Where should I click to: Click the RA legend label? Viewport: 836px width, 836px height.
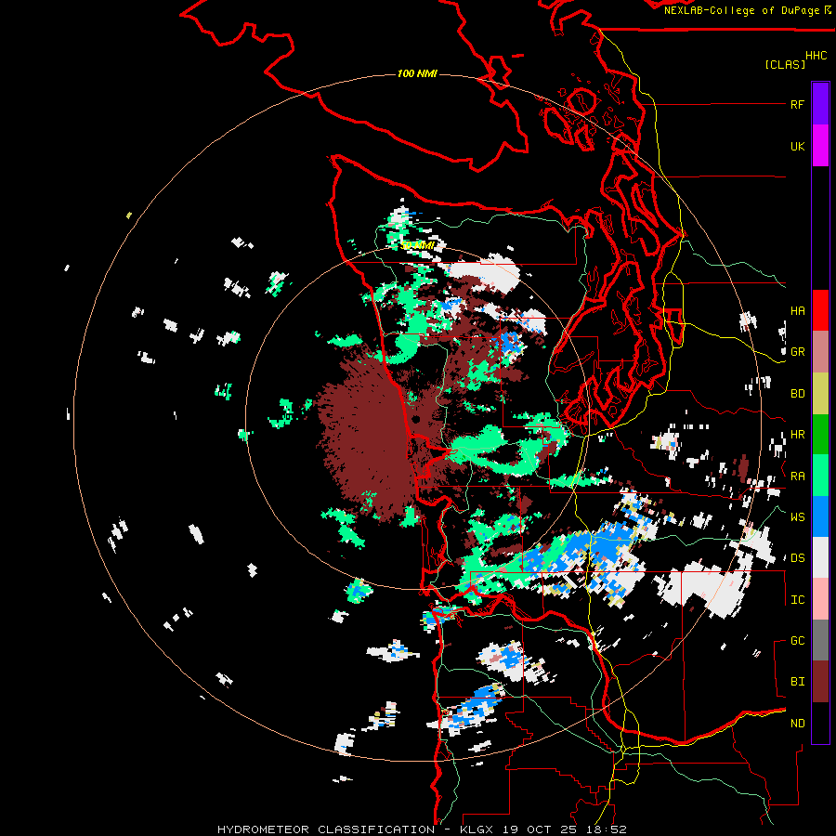click(797, 477)
